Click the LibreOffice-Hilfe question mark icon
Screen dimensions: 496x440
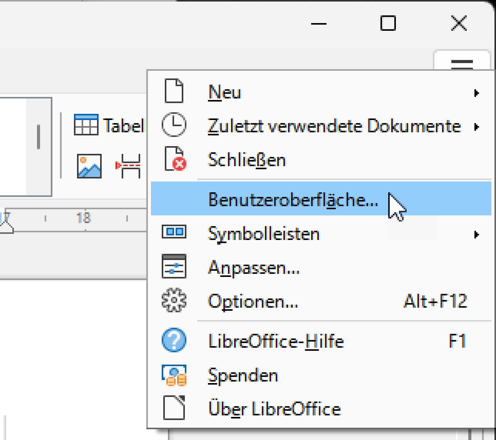pyautogui.click(x=174, y=341)
